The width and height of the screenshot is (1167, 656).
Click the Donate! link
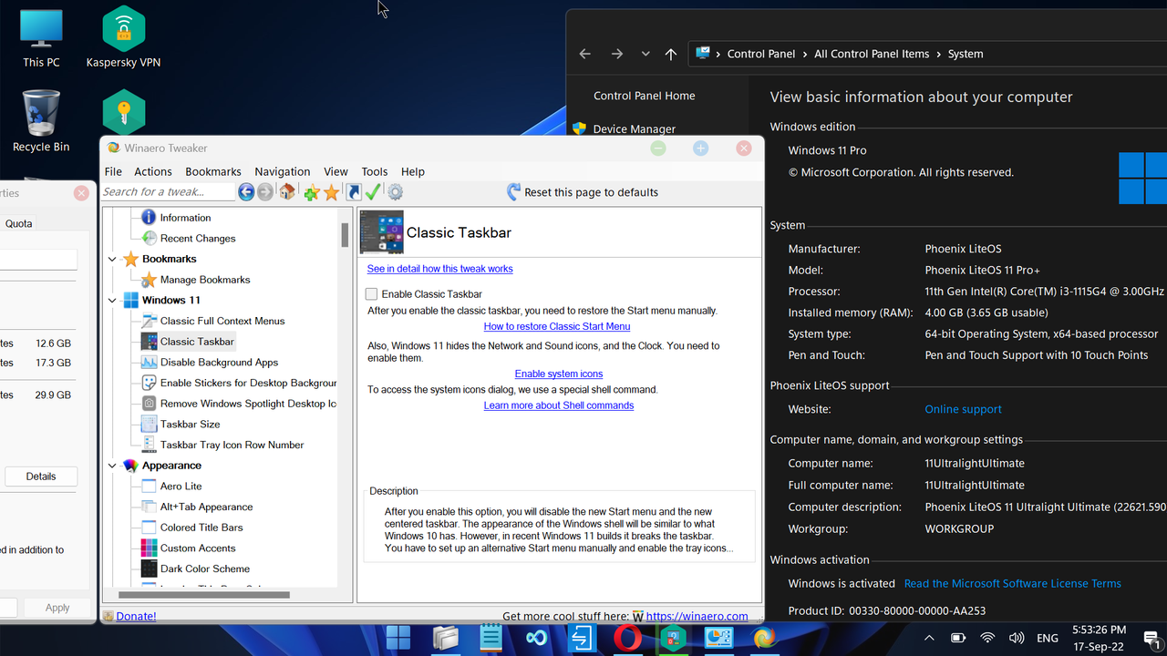[136, 616]
